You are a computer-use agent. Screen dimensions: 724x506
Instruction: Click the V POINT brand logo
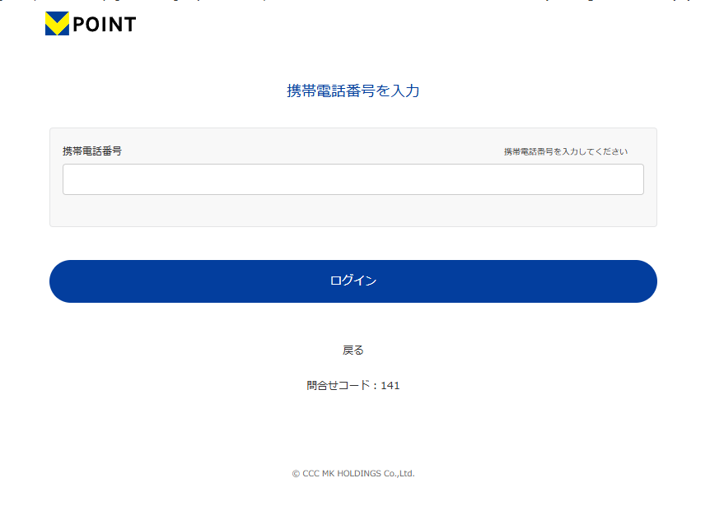pyautogui.click(x=91, y=25)
